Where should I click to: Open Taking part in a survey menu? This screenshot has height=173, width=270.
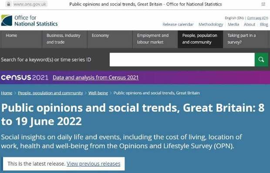click(246, 39)
